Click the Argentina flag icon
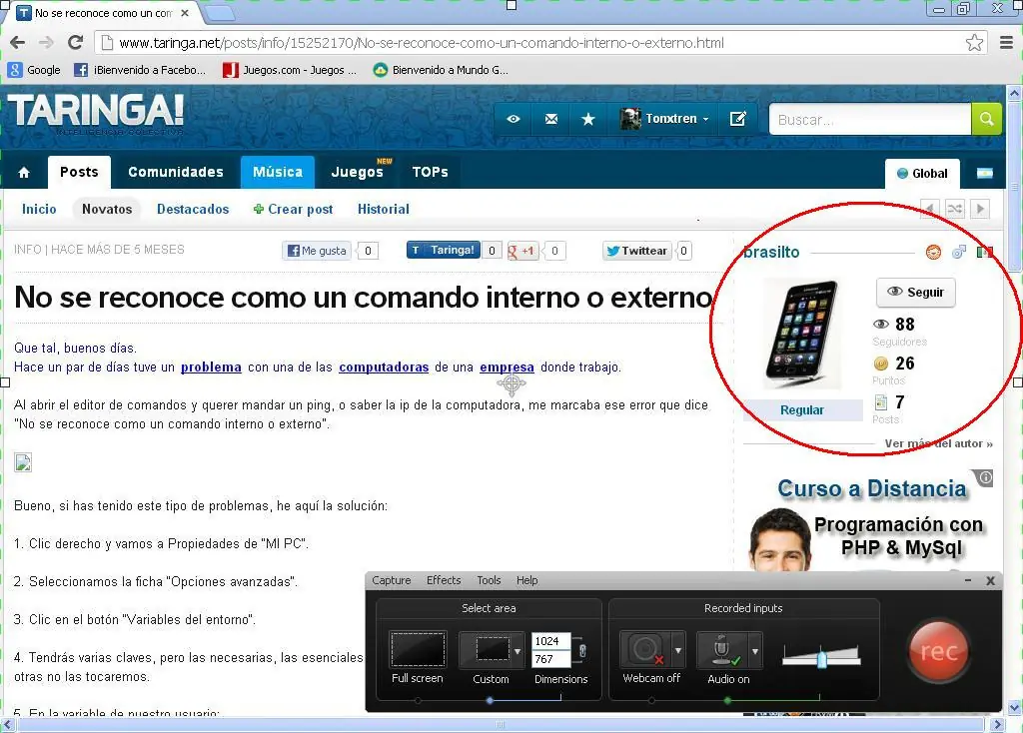This screenshot has width=1023, height=733. [x=984, y=173]
